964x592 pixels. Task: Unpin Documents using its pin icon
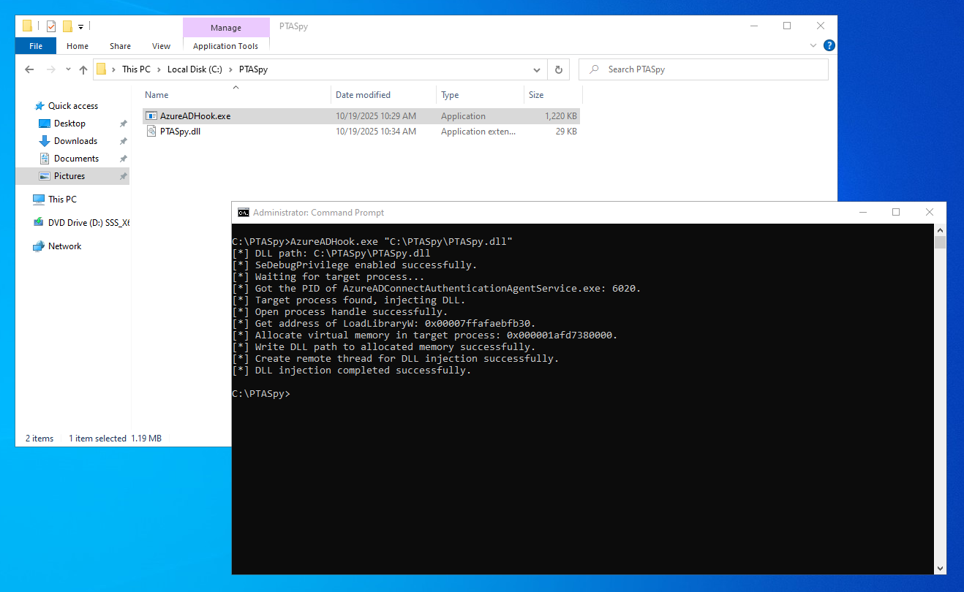tap(123, 159)
